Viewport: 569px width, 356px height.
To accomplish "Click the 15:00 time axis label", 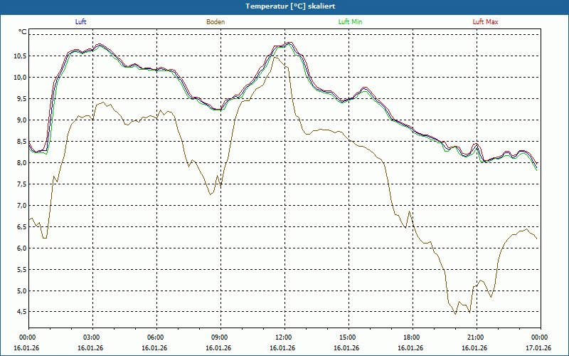I will [x=349, y=337].
